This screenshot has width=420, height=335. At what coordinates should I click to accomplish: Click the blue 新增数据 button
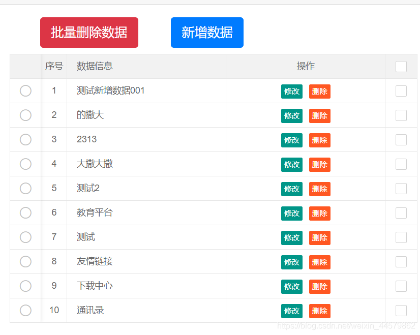click(x=207, y=33)
